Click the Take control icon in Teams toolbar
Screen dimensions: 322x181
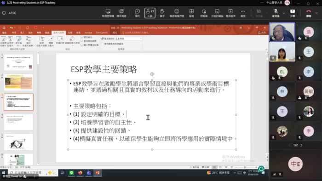coord(108,13)
